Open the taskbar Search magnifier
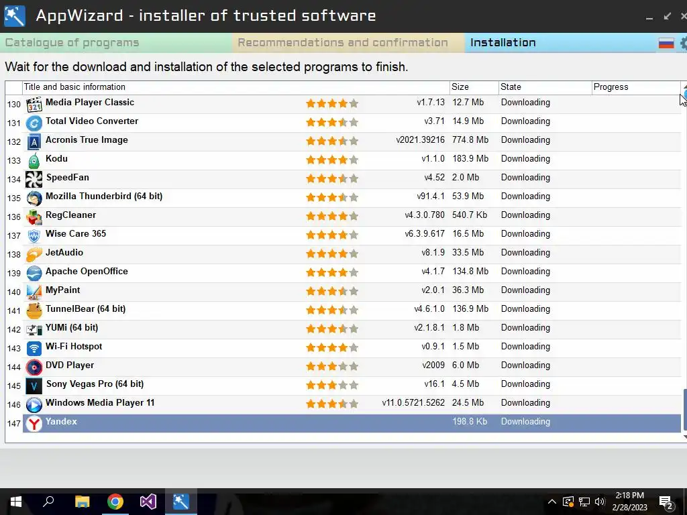Viewport: 687px width, 515px height. [x=48, y=502]
